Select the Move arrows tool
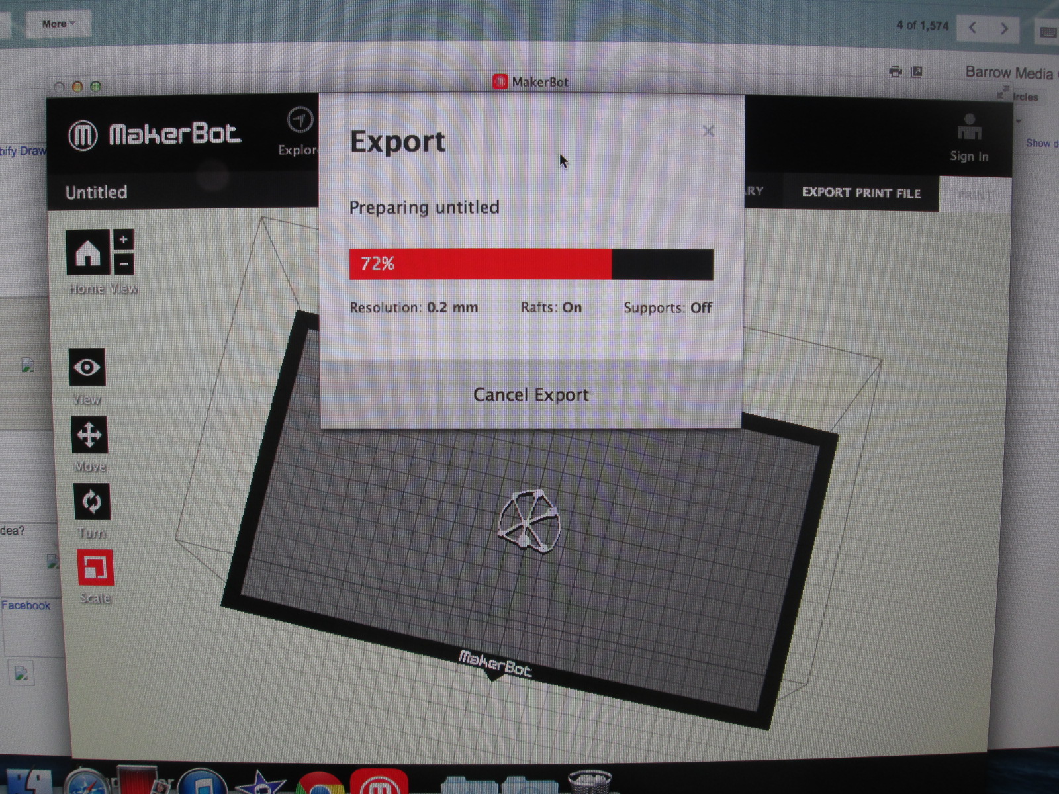Image resolution: width=1059 pixels, height=794 pixels. click(x=89, y=435)
